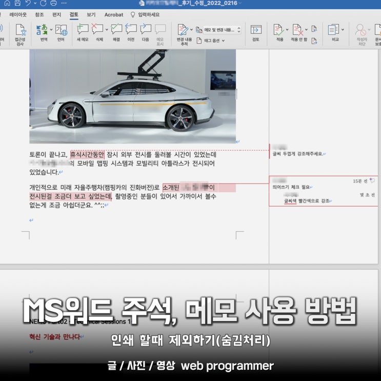Click the Home icon in title bar

tap(7, 3)
